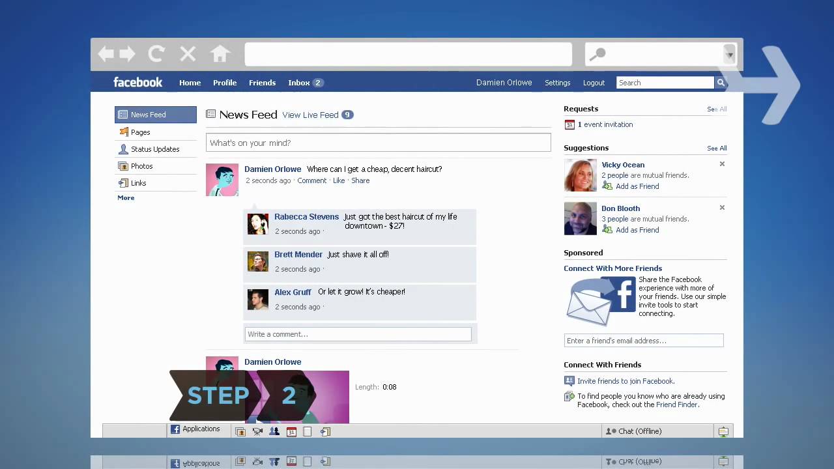Click the video camera icon in bottom bar
Viewport: 834px width, 469px height.
coord(257,431)
